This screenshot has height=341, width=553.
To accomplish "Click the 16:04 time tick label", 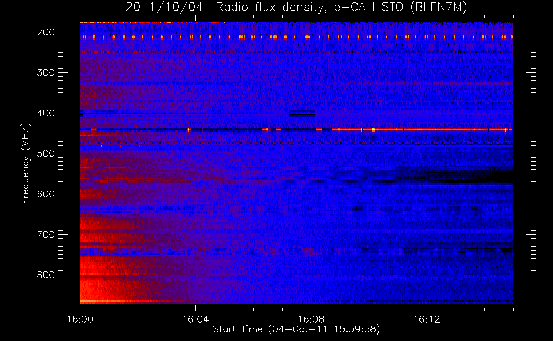I will click(195, 320).
